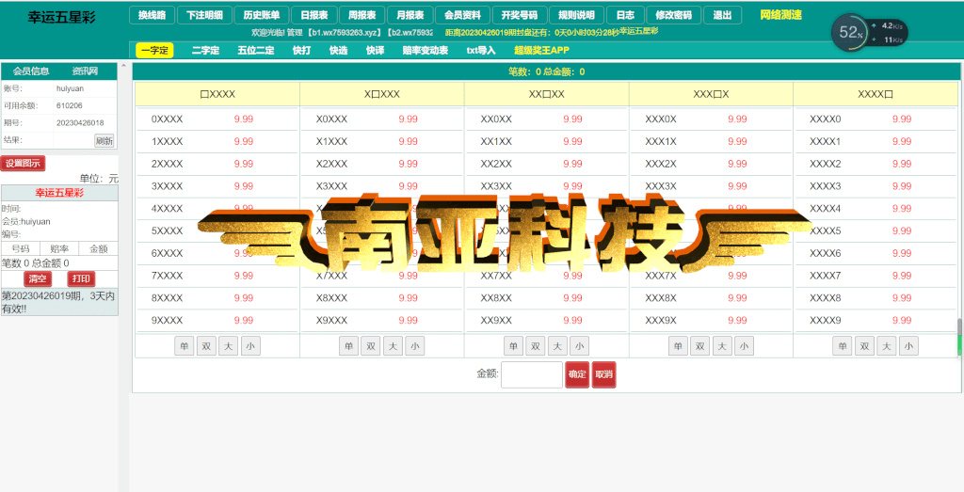The width and height of the screenshot is (964, 492).
Task: Click 大 under the XXXX□ column
Action: point(887,346)
